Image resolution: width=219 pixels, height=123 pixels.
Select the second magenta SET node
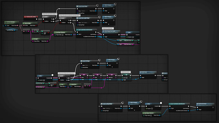coord(97,77)
